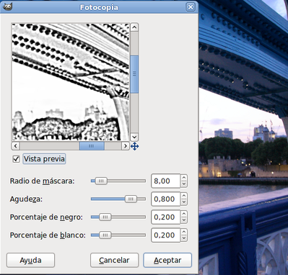Increase Porcentaje de negro with up arrow
The height and width of the screenshot is (275, 288).
point(184,214)
